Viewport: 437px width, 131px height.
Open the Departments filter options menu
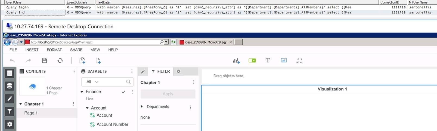[x=190, y=107]
